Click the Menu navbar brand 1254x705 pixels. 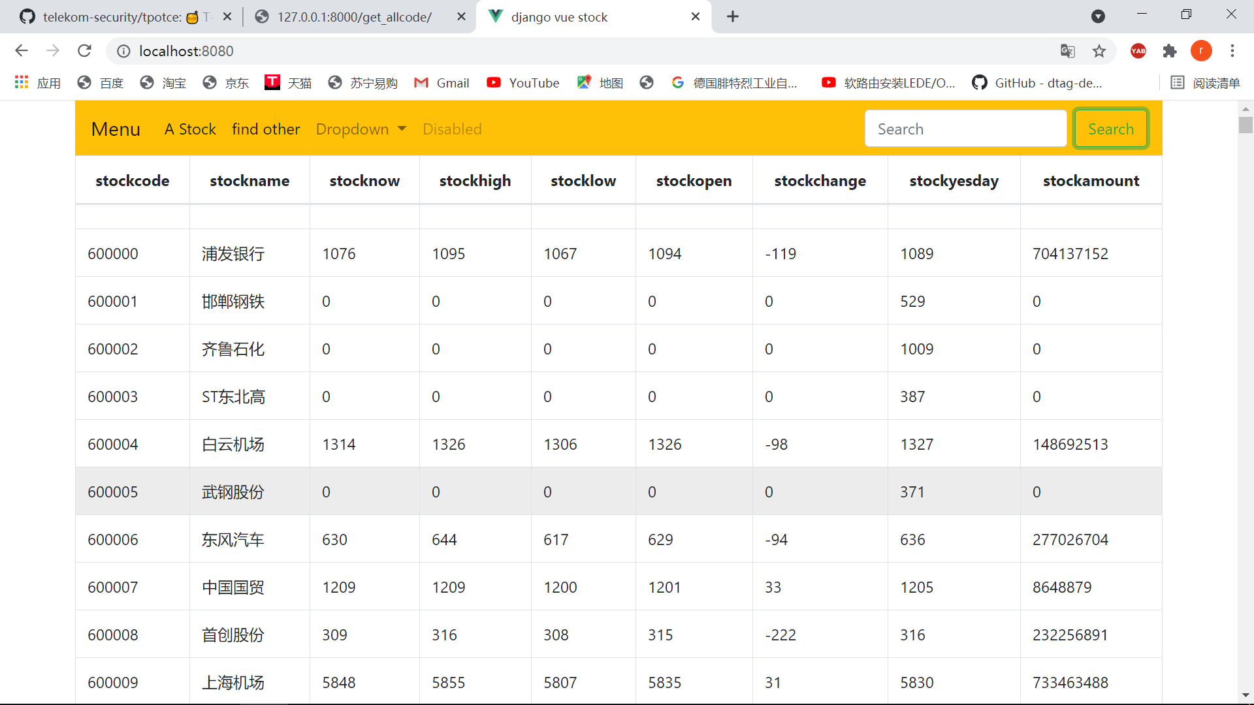[116, 129]
